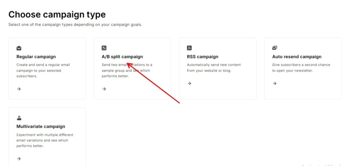The height and width of the screenshot is (166, 352).
Task: Click the RSS feed icon
Action: [x=189, y=48]
